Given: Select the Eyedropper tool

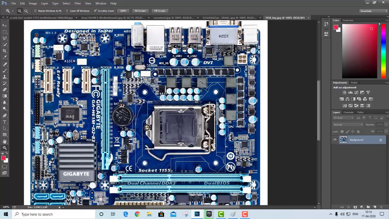Looking at the screenshot, I should pyautogui.click(x=5, y=57).
